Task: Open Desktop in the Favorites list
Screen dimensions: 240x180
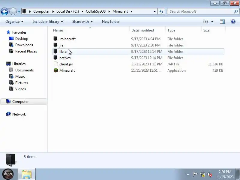Action: point(22,39)
